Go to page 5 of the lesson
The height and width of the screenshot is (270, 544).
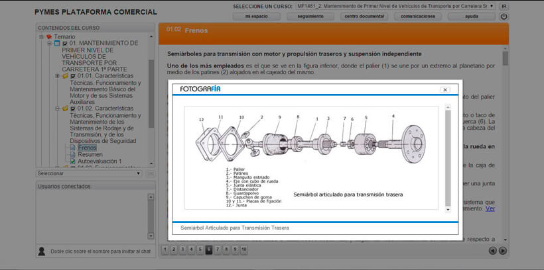tap(200, 249)
